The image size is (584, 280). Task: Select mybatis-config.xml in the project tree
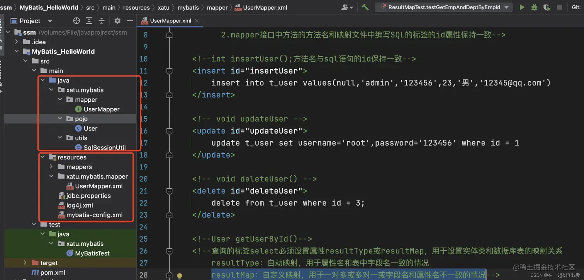94,215
